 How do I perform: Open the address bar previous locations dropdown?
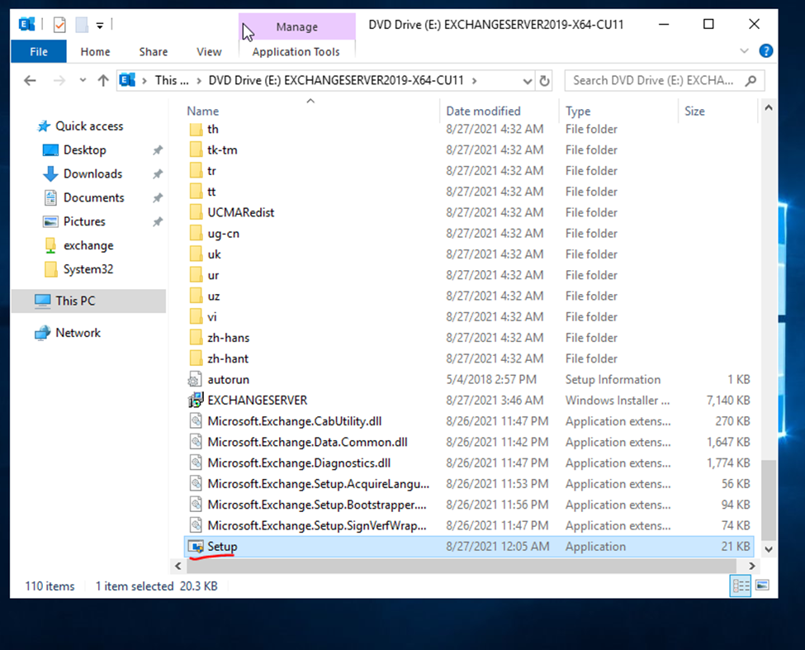pyautogui.click(x=528, y=81)
